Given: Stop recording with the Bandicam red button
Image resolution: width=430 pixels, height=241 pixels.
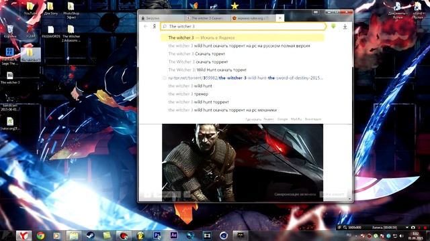Looking at the screenshot, I should click(425, 228).
